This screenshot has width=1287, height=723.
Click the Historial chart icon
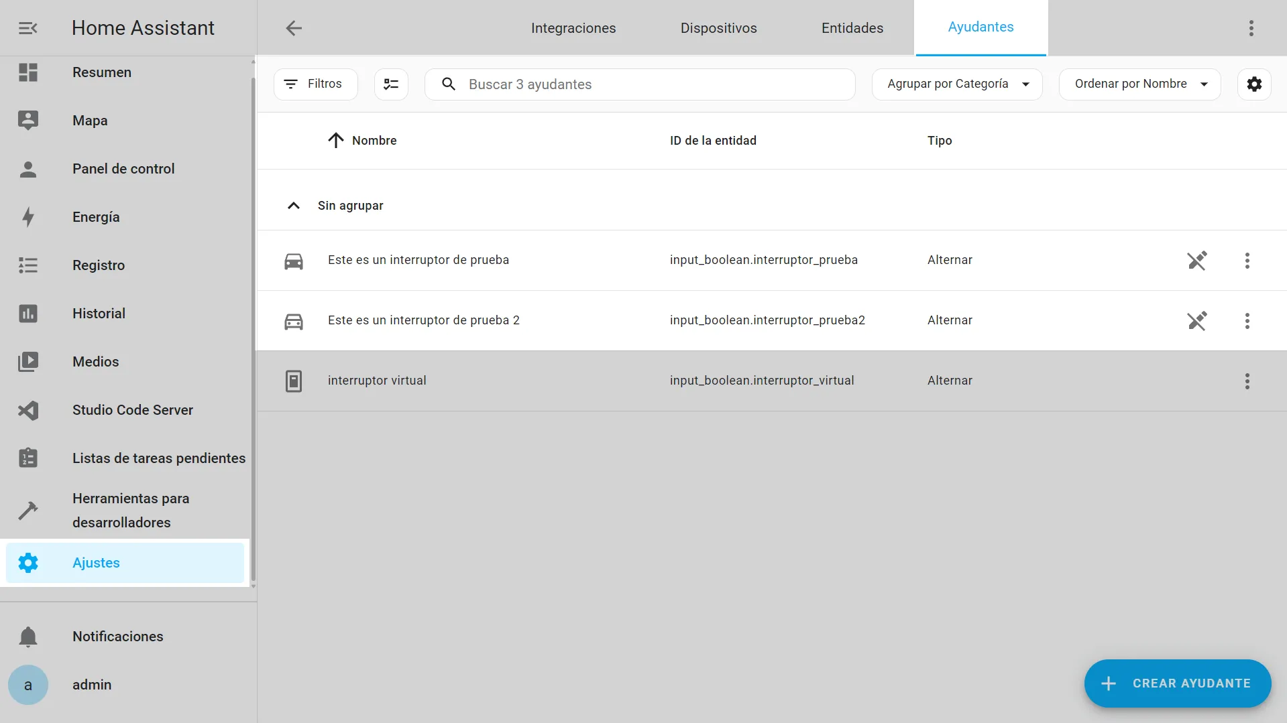coord(28,314)
